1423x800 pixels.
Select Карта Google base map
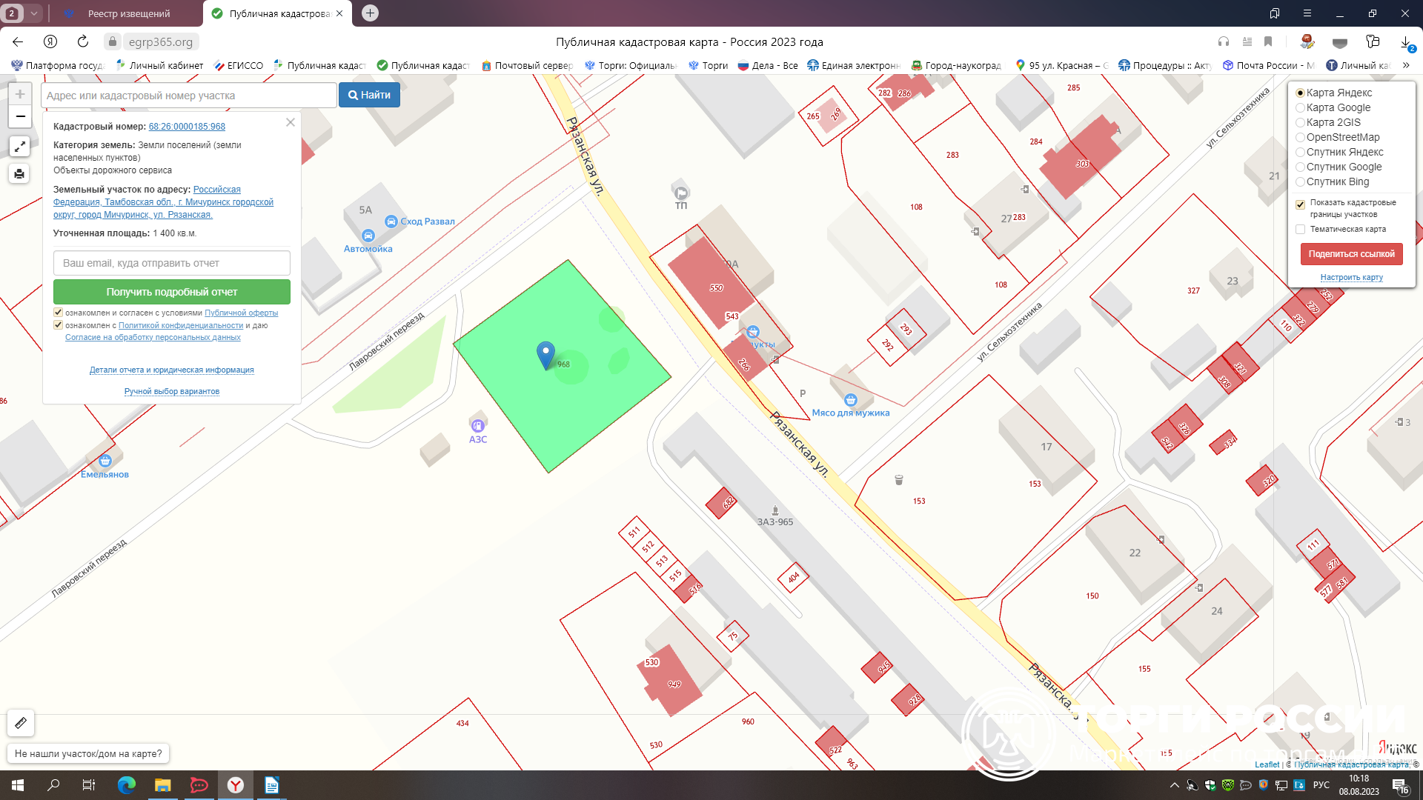(x=1300, y=107)
